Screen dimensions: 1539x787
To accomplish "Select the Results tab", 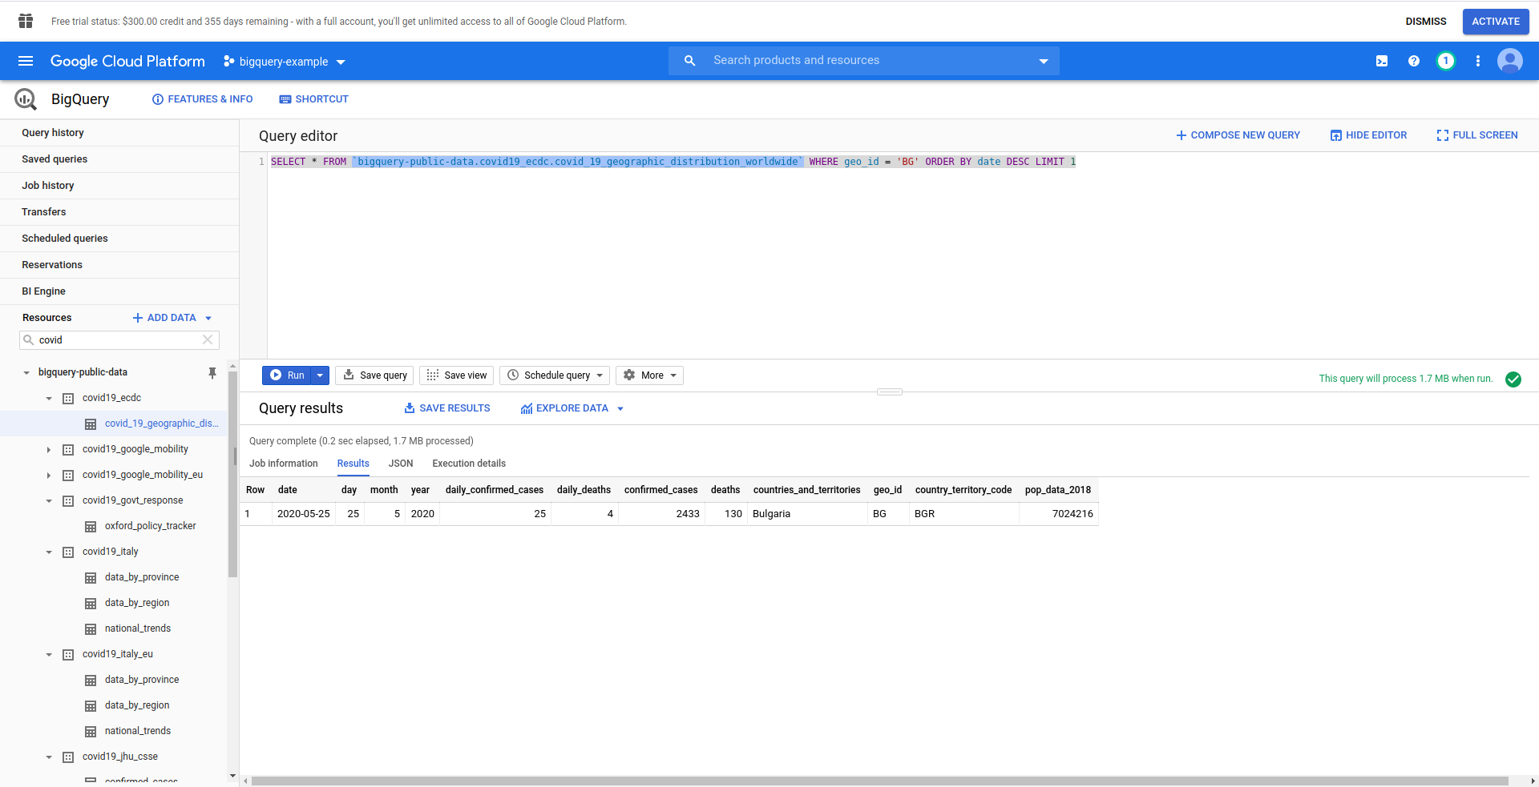I will click(353, 464).
